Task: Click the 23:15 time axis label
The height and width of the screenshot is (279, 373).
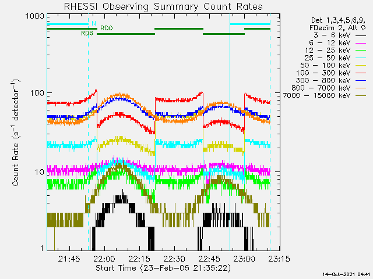Action: (279, 259)
